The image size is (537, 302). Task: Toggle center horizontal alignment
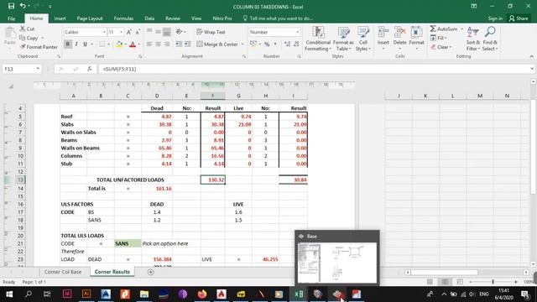[x=158, y=44]
